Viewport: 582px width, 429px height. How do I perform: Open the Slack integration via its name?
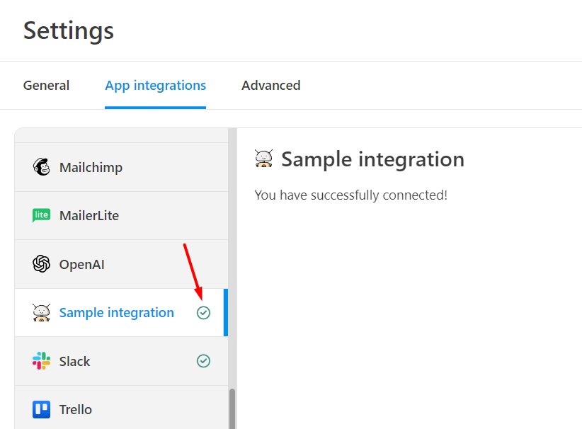pos(74,362)
